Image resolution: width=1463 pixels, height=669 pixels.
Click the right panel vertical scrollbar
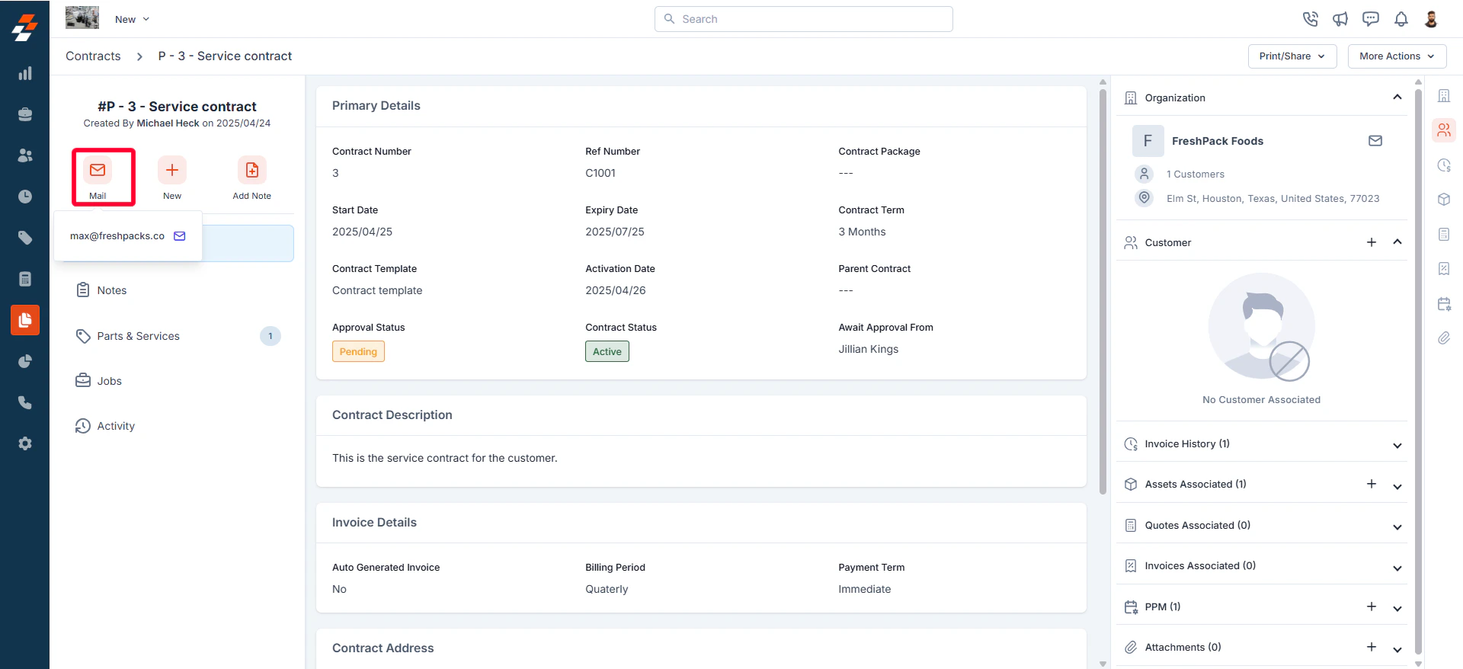tap(1418, 372)
